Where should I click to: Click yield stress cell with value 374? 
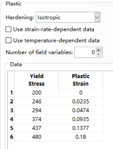(x=36, y=119)
